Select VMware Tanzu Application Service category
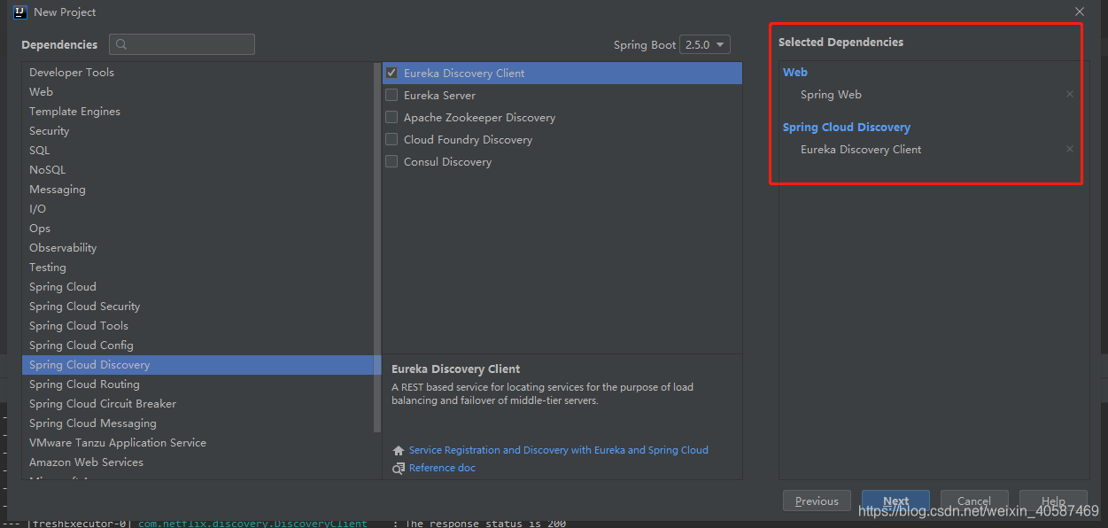This screenshot has height=528, width=1108. click(x=198, y=443)
